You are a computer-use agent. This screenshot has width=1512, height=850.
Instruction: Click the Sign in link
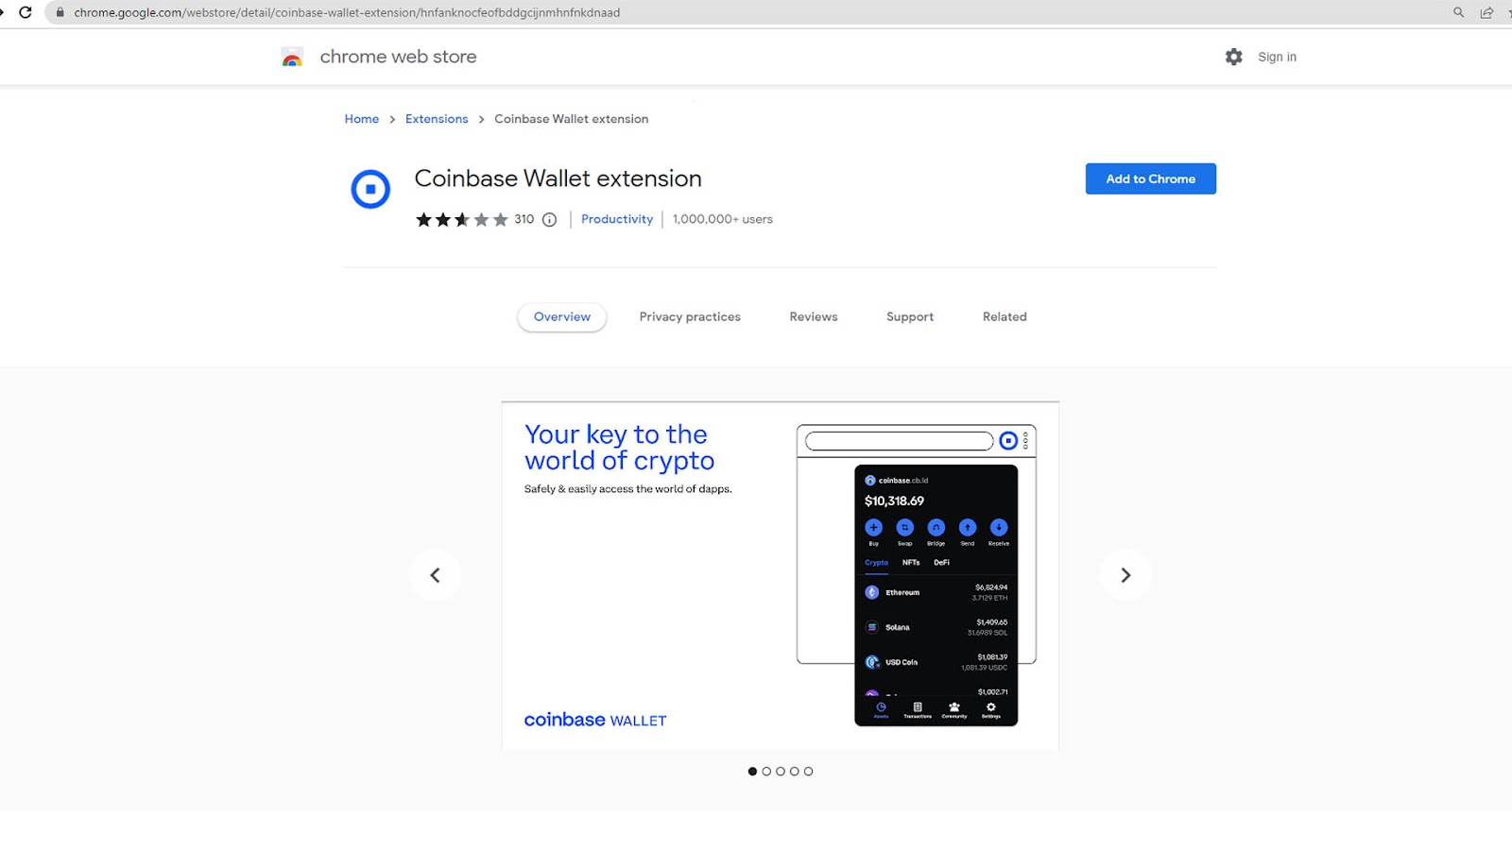[1277, 57]
